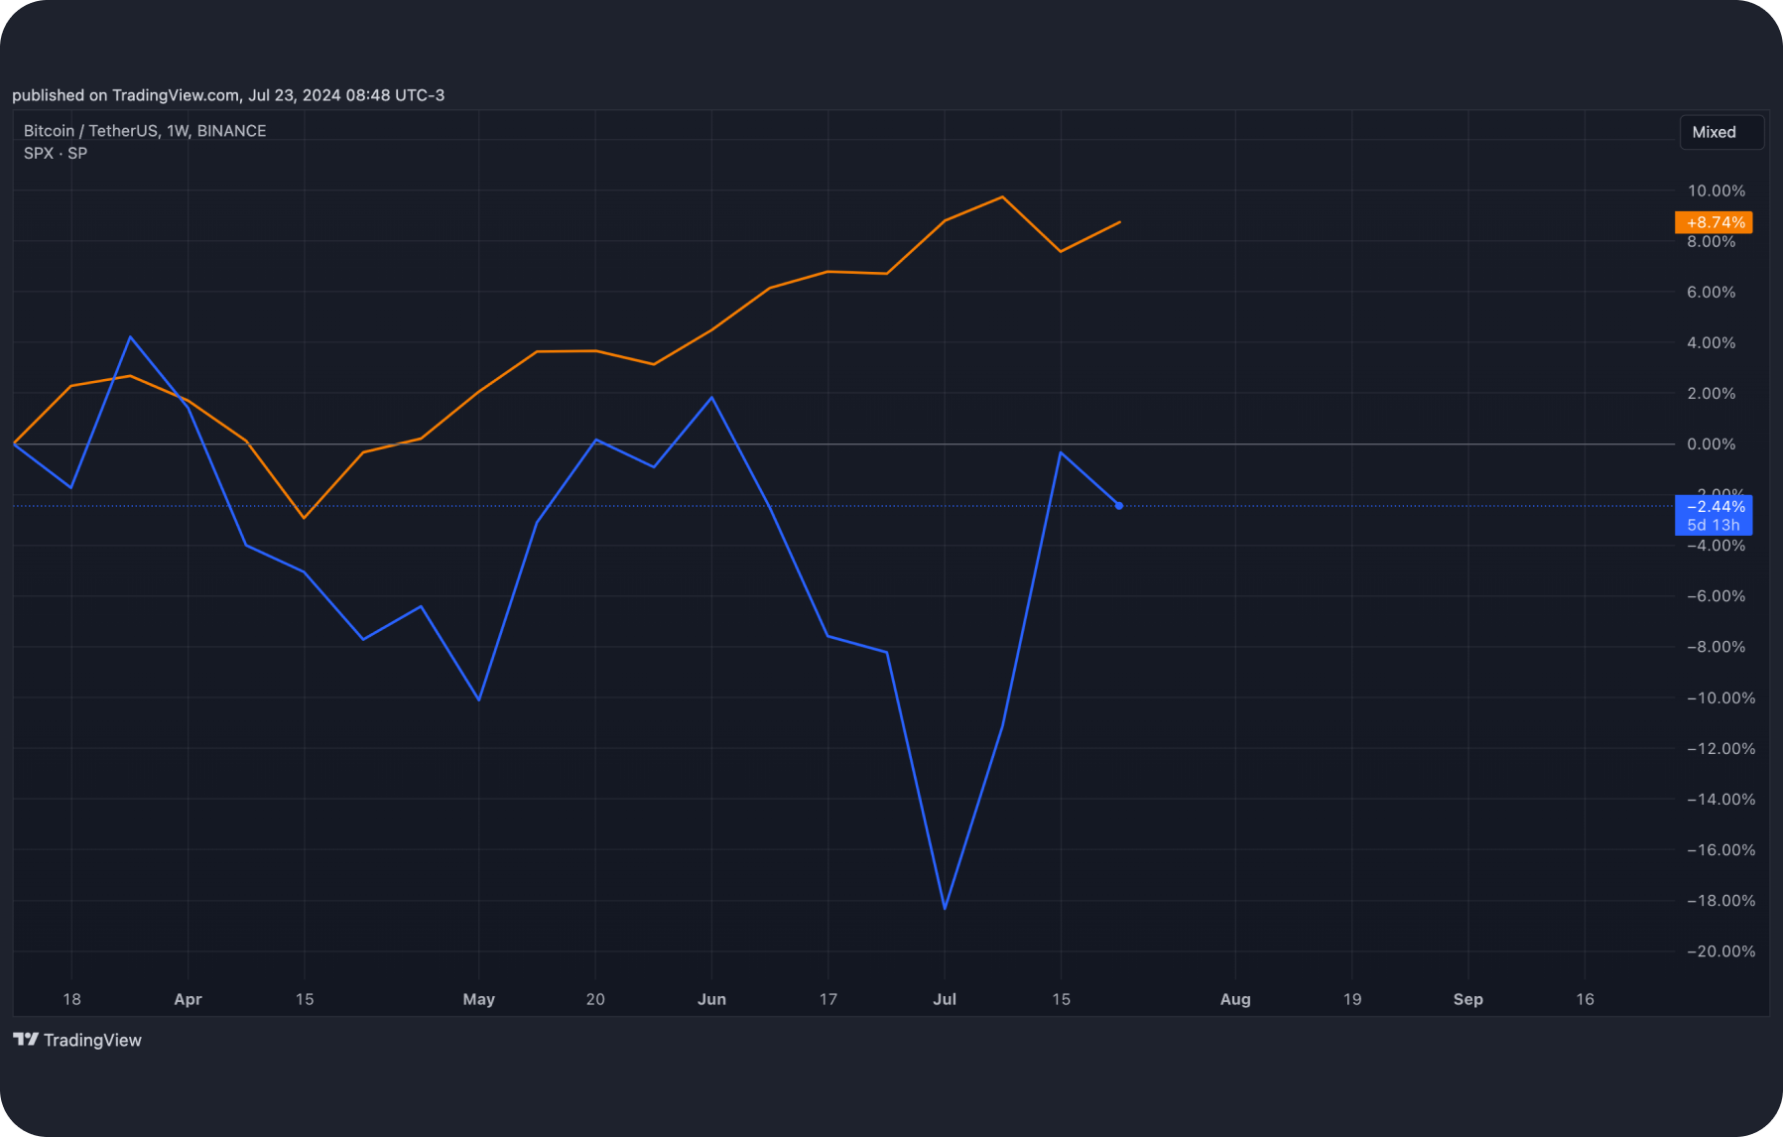This screenshot has width=1783, height=1137.
Task: Click the Jul label on the time axis
Action: pyautogui.click(x=945, y=999)
